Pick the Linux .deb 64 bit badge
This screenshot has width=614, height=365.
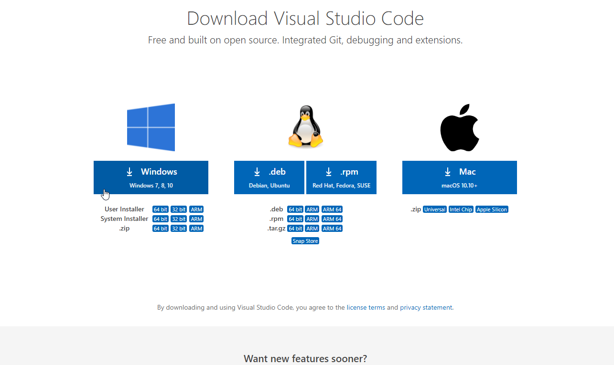pos(295,209)
